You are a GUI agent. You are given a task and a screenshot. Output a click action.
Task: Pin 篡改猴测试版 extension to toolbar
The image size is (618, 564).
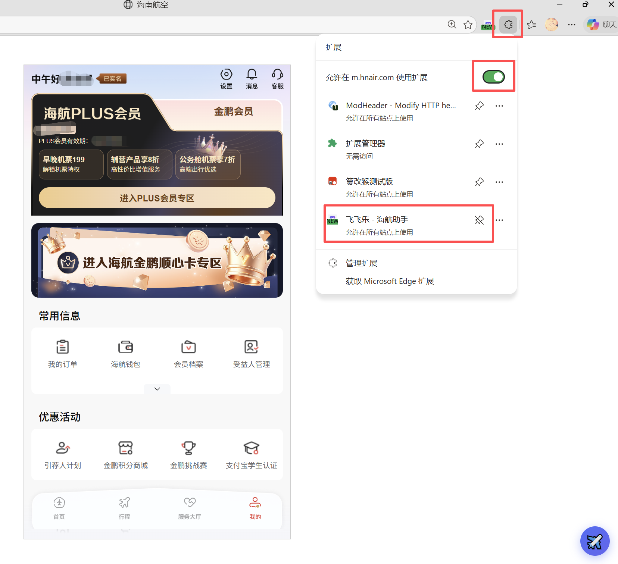(x=479, y=182)
